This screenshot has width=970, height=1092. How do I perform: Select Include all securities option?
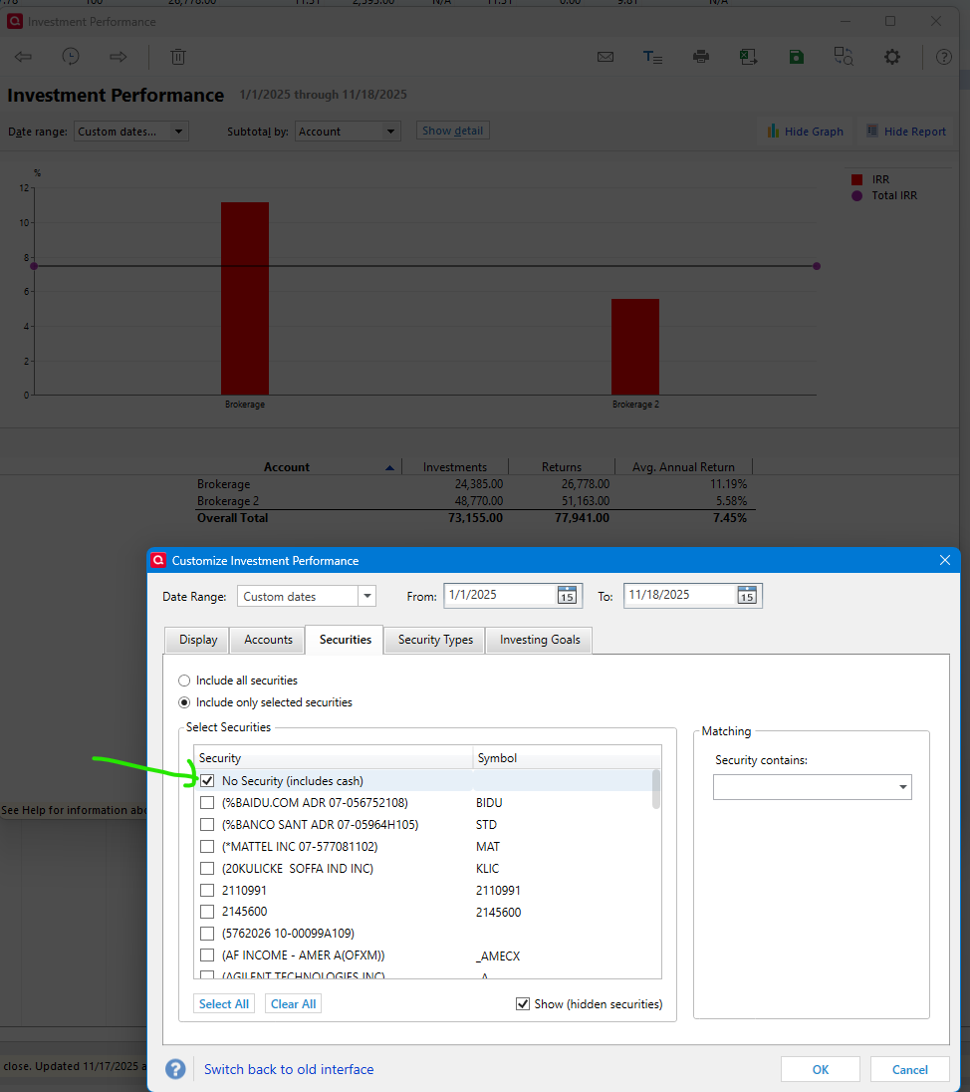[184, 681]
